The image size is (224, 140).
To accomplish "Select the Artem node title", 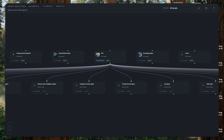I will 187,53.
